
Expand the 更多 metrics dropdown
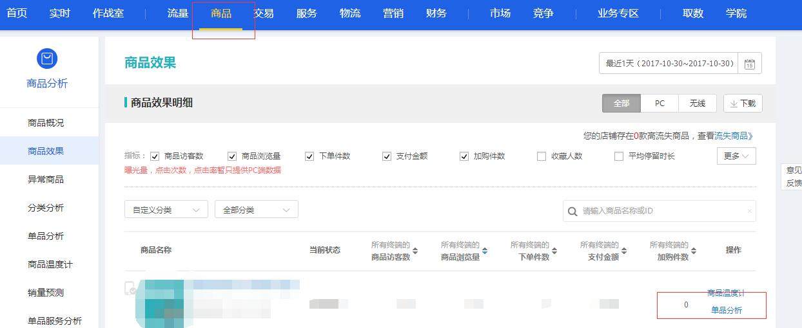coord(736,156)
